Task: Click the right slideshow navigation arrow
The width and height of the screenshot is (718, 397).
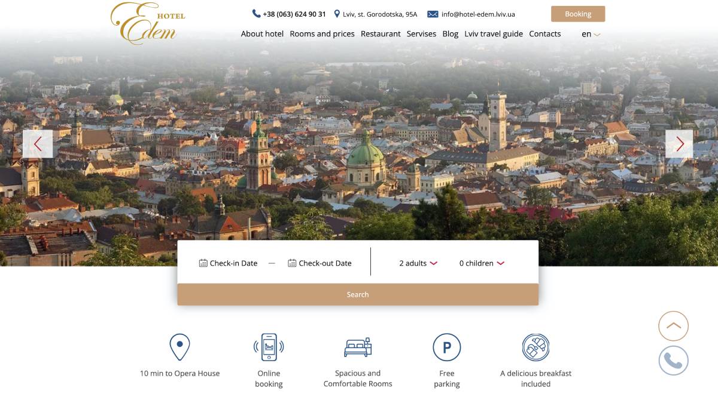Action: (680, 144)
